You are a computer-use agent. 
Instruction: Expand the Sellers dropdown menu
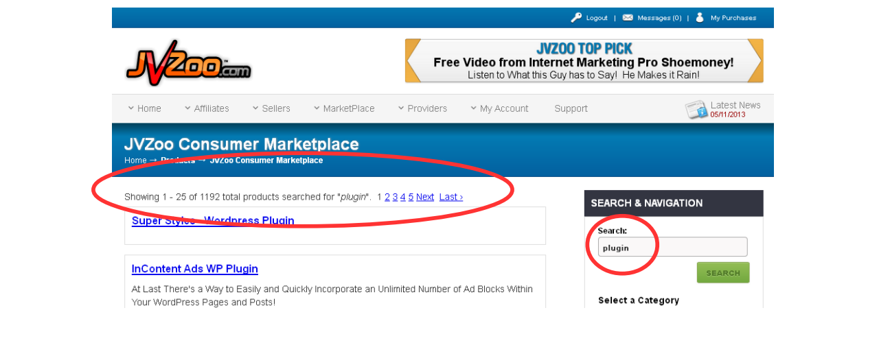pos(271,108)
